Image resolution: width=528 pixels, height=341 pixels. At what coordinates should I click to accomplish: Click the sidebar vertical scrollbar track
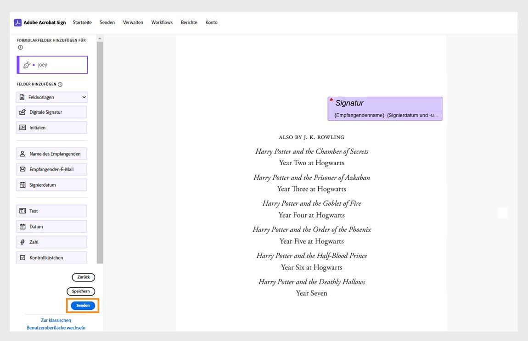[100, 152]
